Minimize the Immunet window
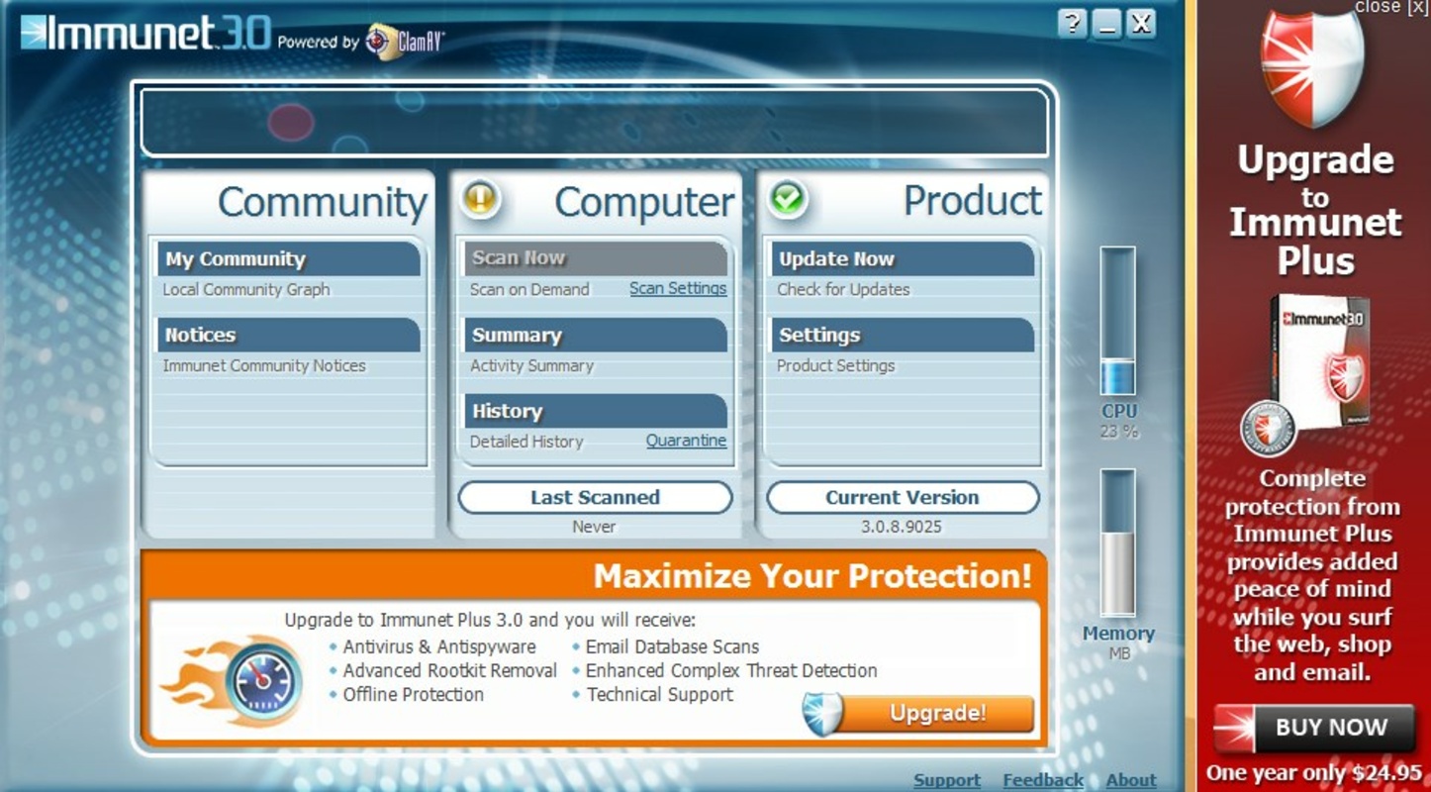The image size is (1431, 792). (x=1107, y=24)
